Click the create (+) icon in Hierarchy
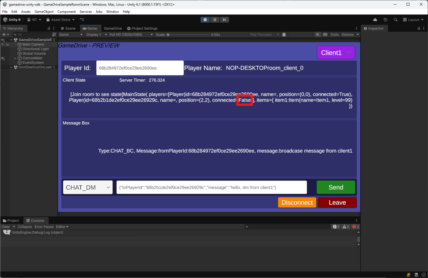The image size is (428, 278). pyautogui.click(x=5, y=34)
